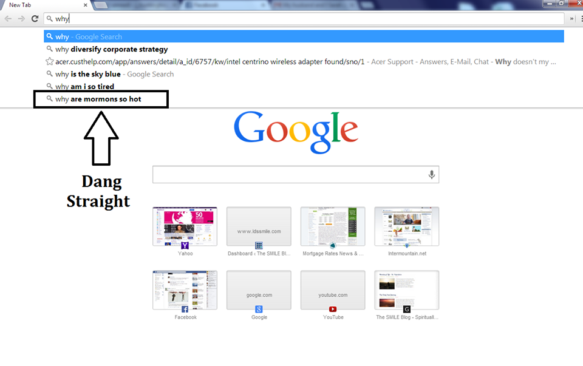
Task: Choose 'why am i so tired' suggestion
Action: pyautogui.click(x=304, y=86)
